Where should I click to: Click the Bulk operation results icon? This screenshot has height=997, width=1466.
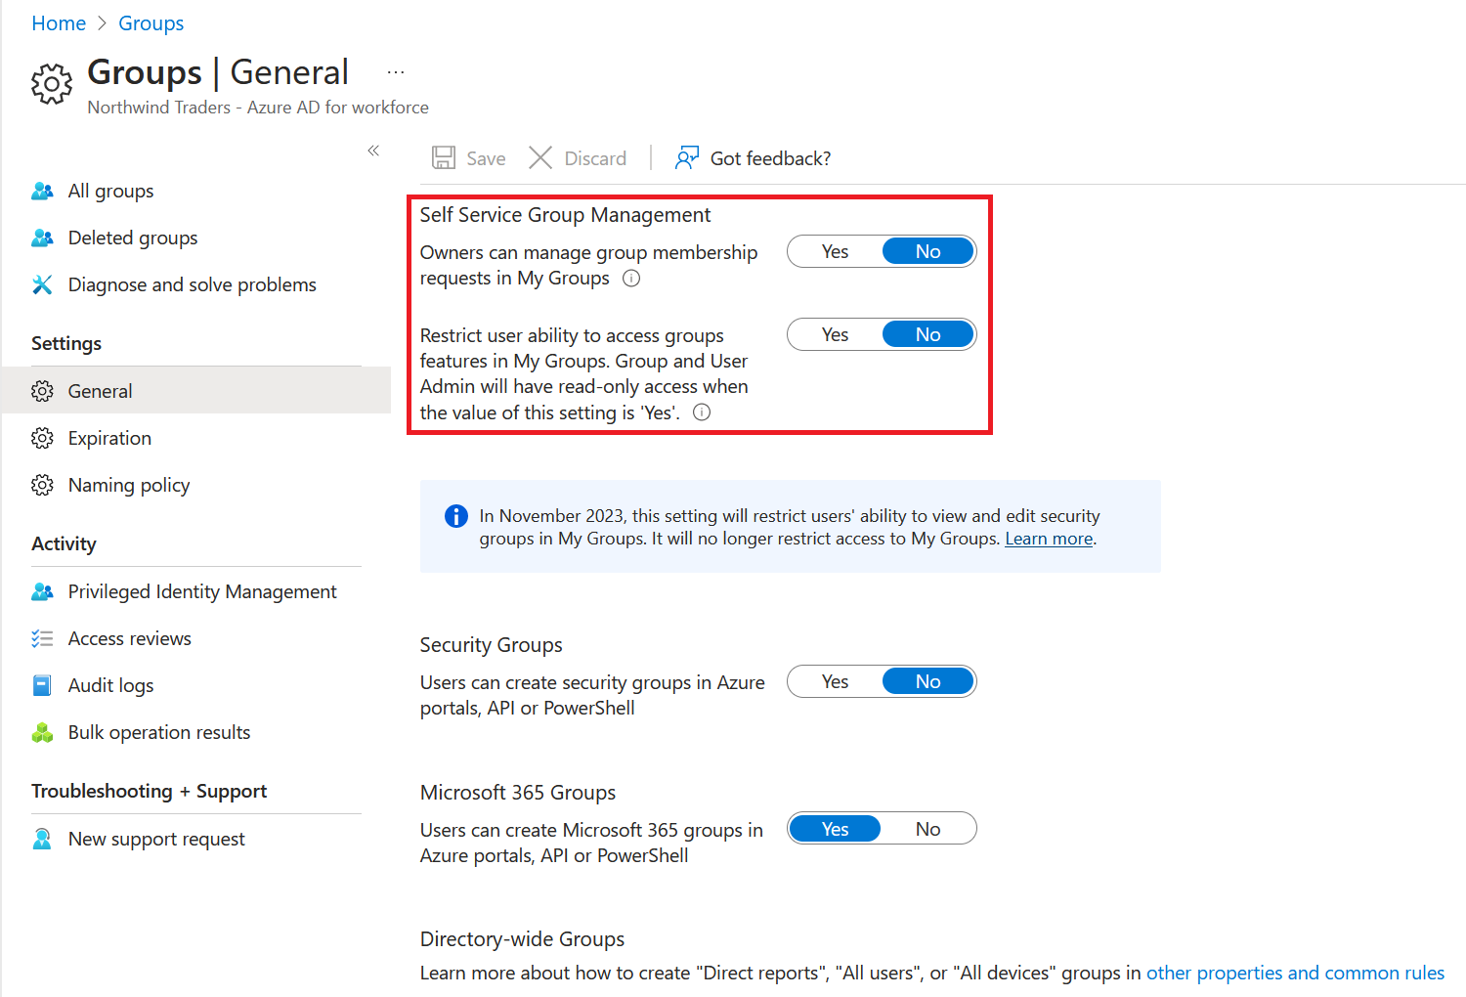click(x=42, y=733)
